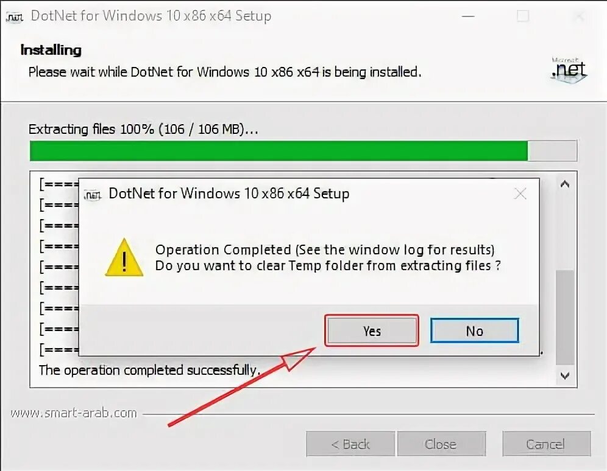The height and width of the screenshot is (471, 607).
Task: Click the disabled Back button
Action: pyautogui.click(x=350, y=444)
